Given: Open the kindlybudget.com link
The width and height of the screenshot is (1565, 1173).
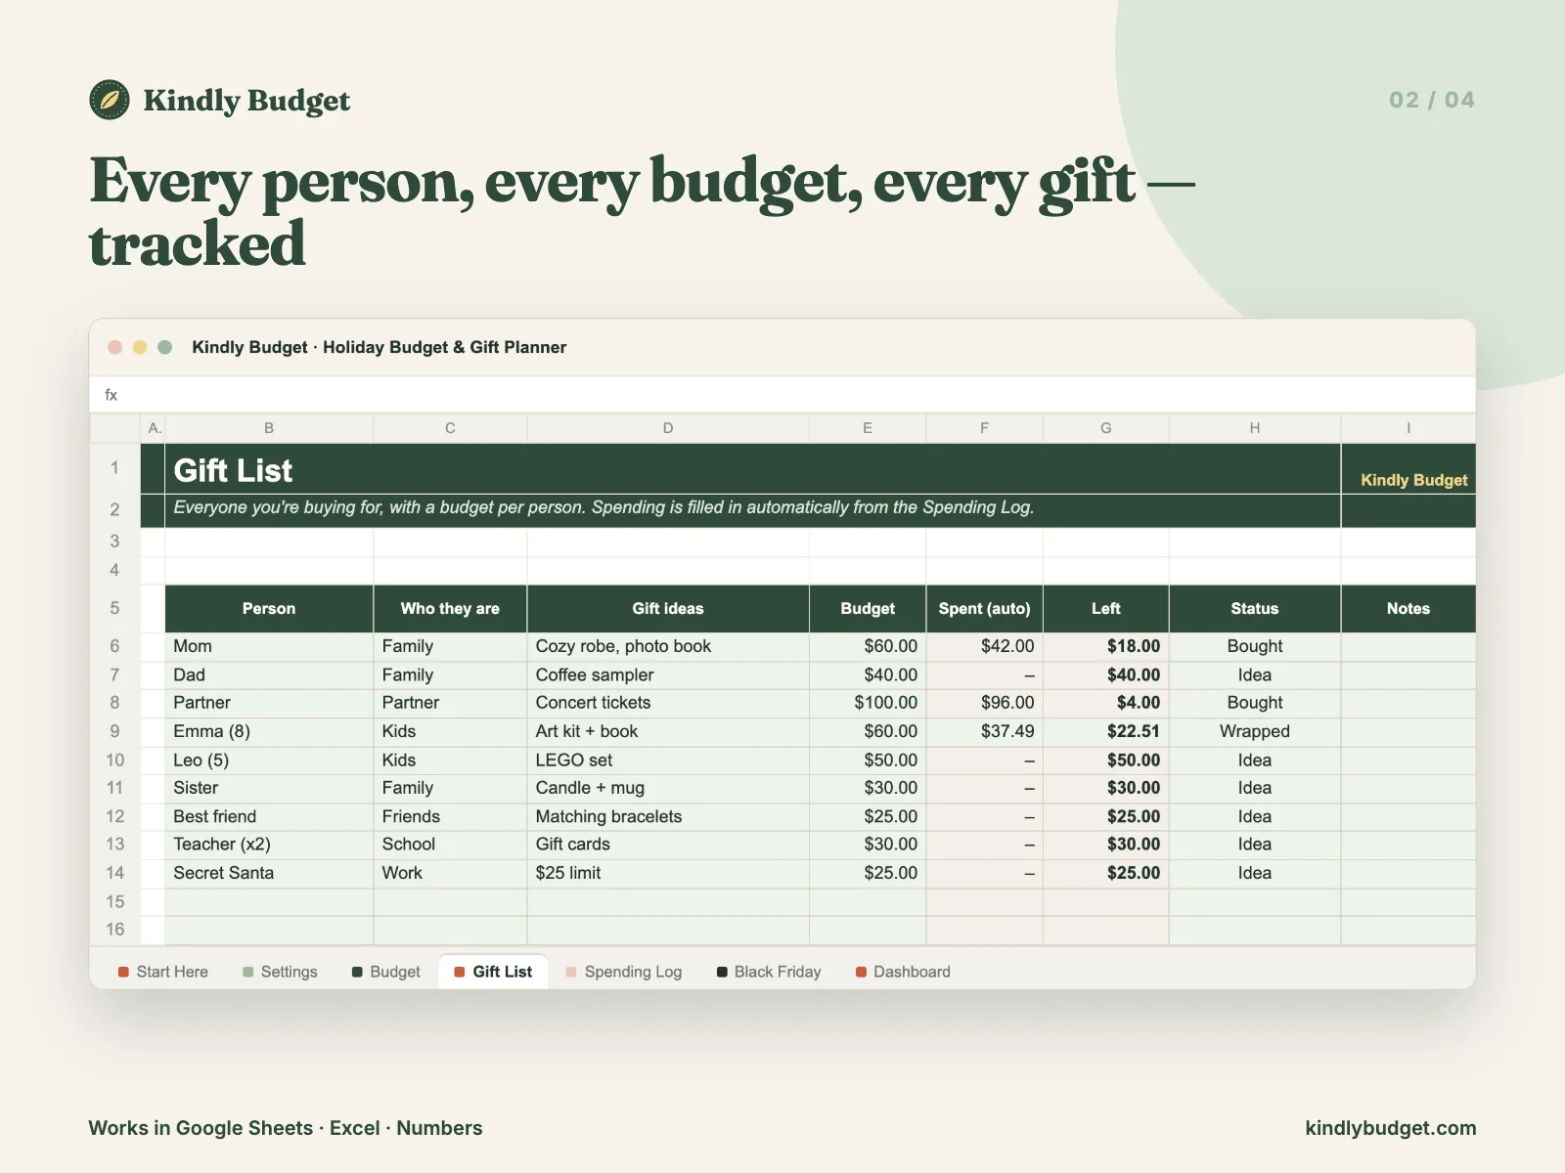Looking at the screenshot, I should 1390,1128.
